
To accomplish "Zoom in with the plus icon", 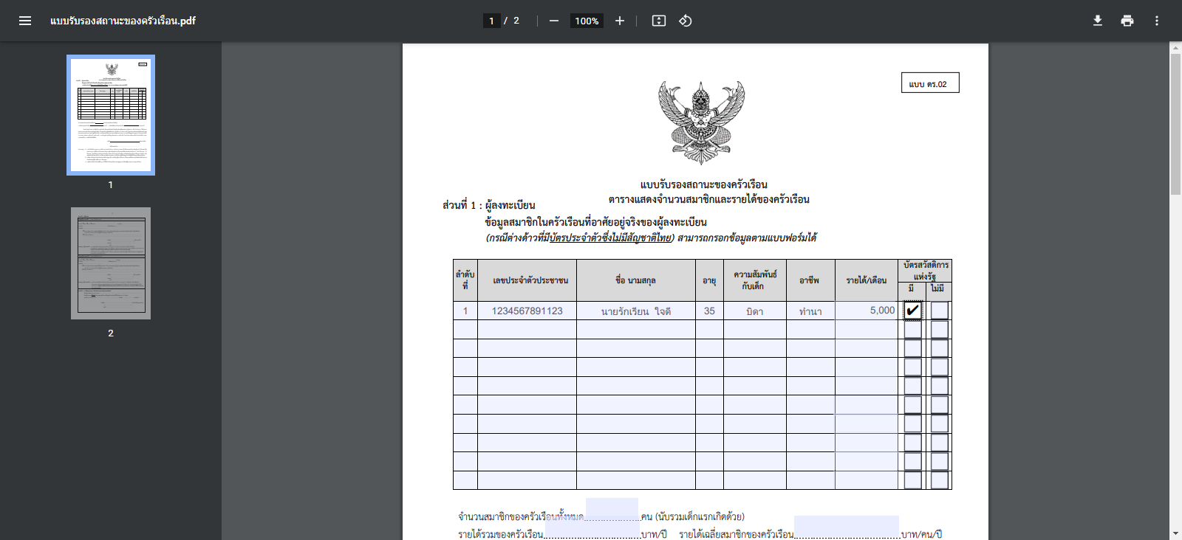I will pyautogui.click(x=620, y=21).
